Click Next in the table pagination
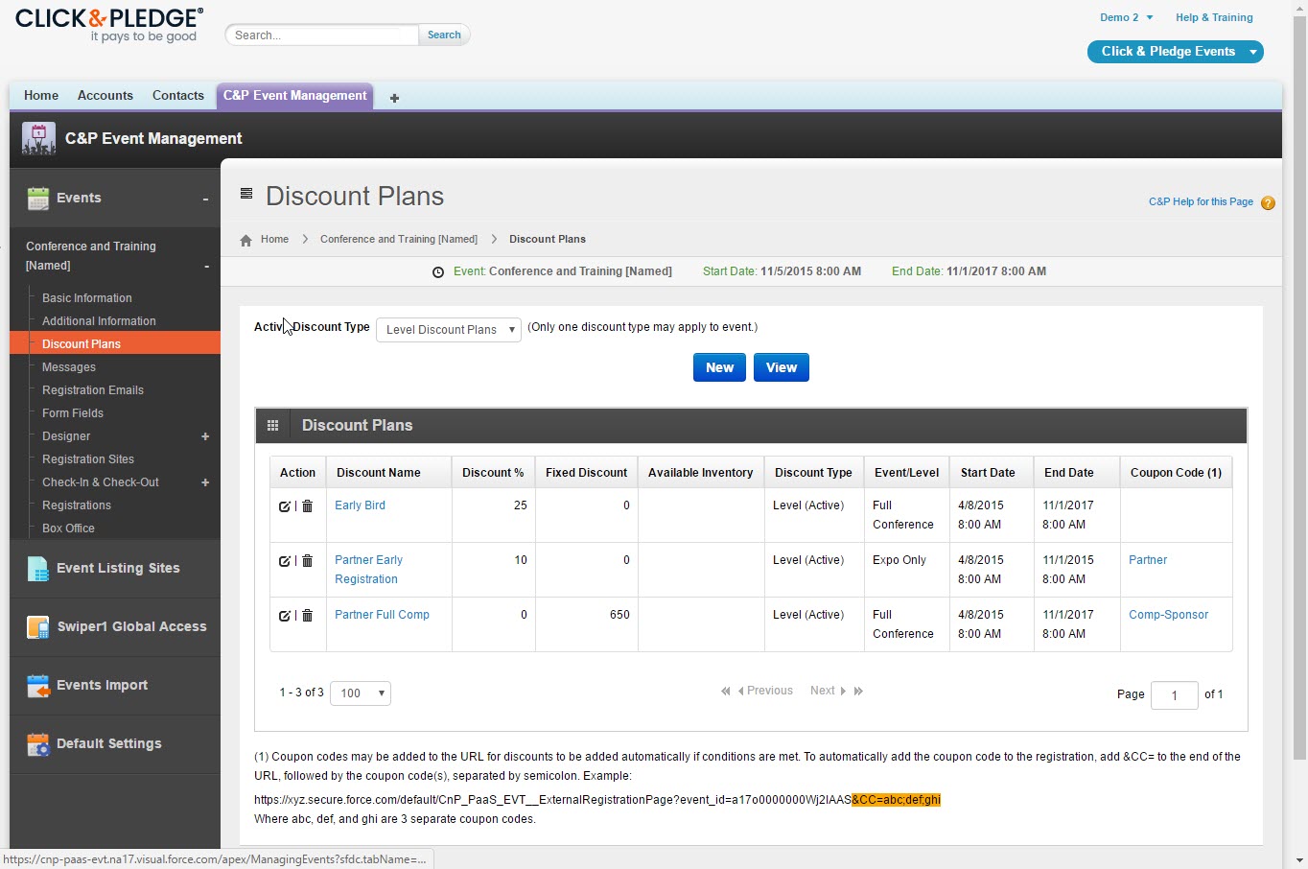 pos(823,690)
